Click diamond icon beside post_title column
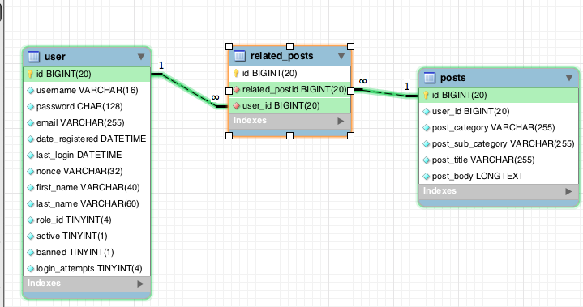The width and height of the screenshot is (583, 307). pos(427,160)
